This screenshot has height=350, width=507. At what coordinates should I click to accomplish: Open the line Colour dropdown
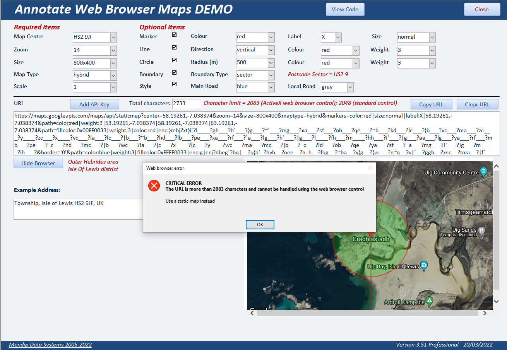point(356,50)
